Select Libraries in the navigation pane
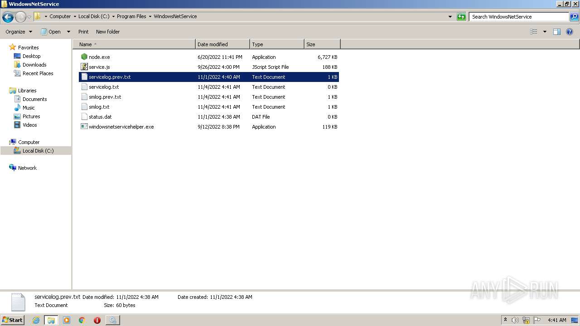580x326 pixels. [x=27, y=91]
